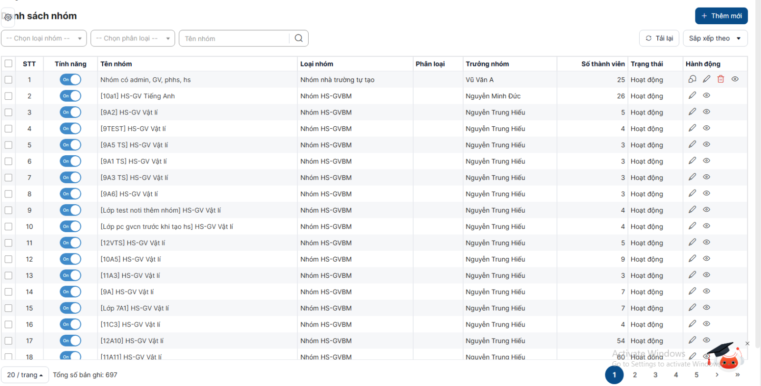Click the "Tên nhóm" search input field

235,38
